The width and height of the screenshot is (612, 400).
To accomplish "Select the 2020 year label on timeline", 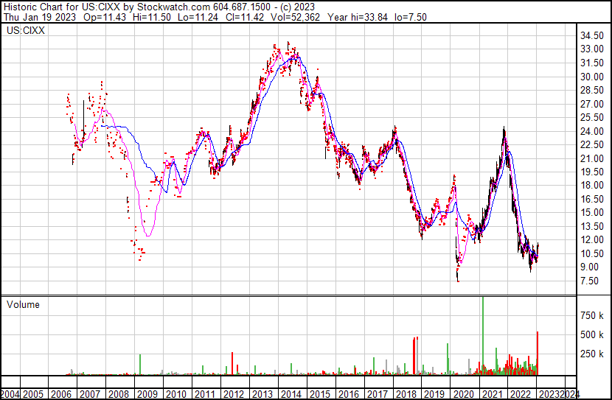I will 464,394.
